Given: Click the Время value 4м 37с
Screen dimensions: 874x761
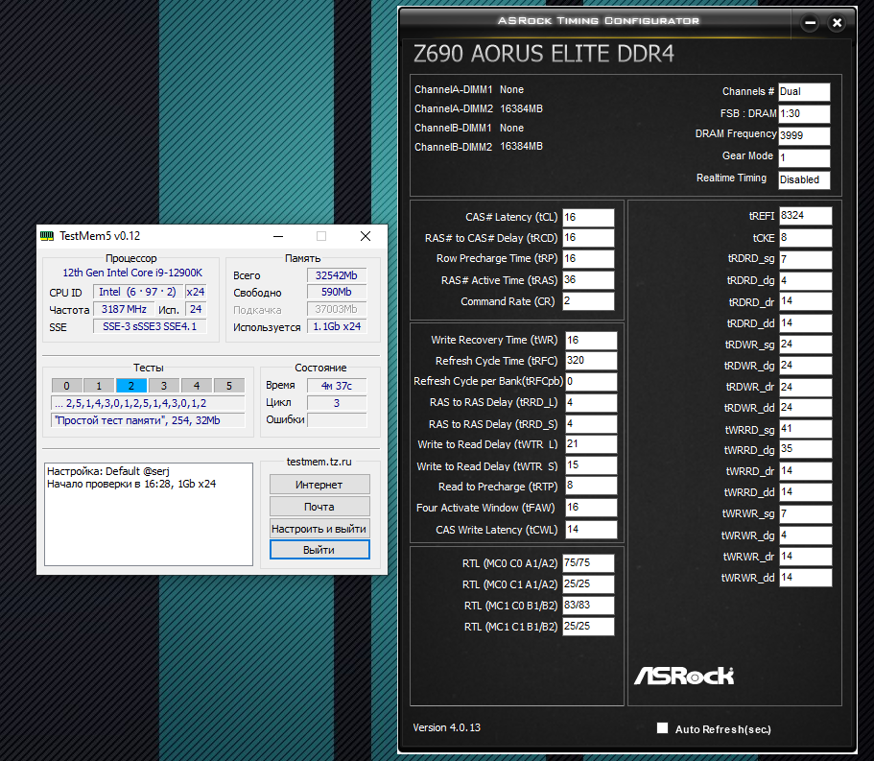Looking at the screenshot, I should pyautogui.click(x=336, y=386).
